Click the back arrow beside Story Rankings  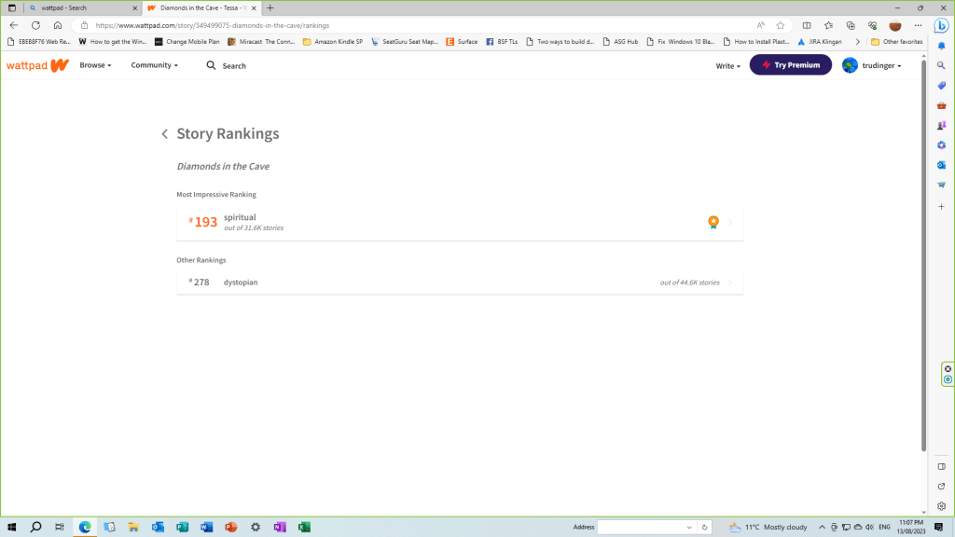[x=165, y=134]
